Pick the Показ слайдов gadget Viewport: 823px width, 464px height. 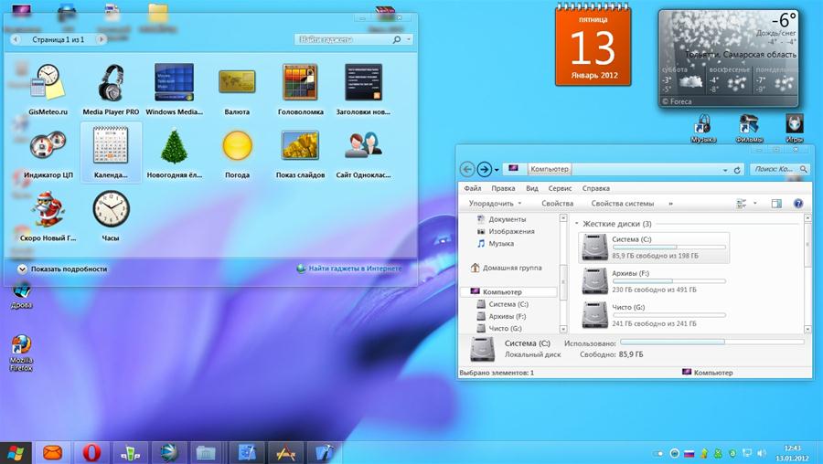click(300, 148)
